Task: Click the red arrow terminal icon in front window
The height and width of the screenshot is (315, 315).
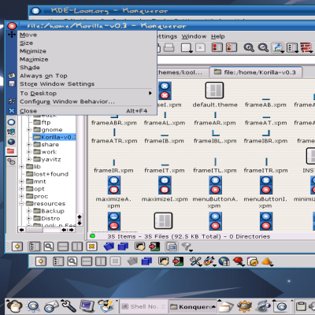Action: (x=154, y=246)
